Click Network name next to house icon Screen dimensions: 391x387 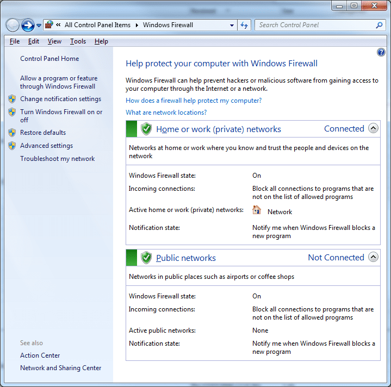pyautogui.click(x=280, y=212)
